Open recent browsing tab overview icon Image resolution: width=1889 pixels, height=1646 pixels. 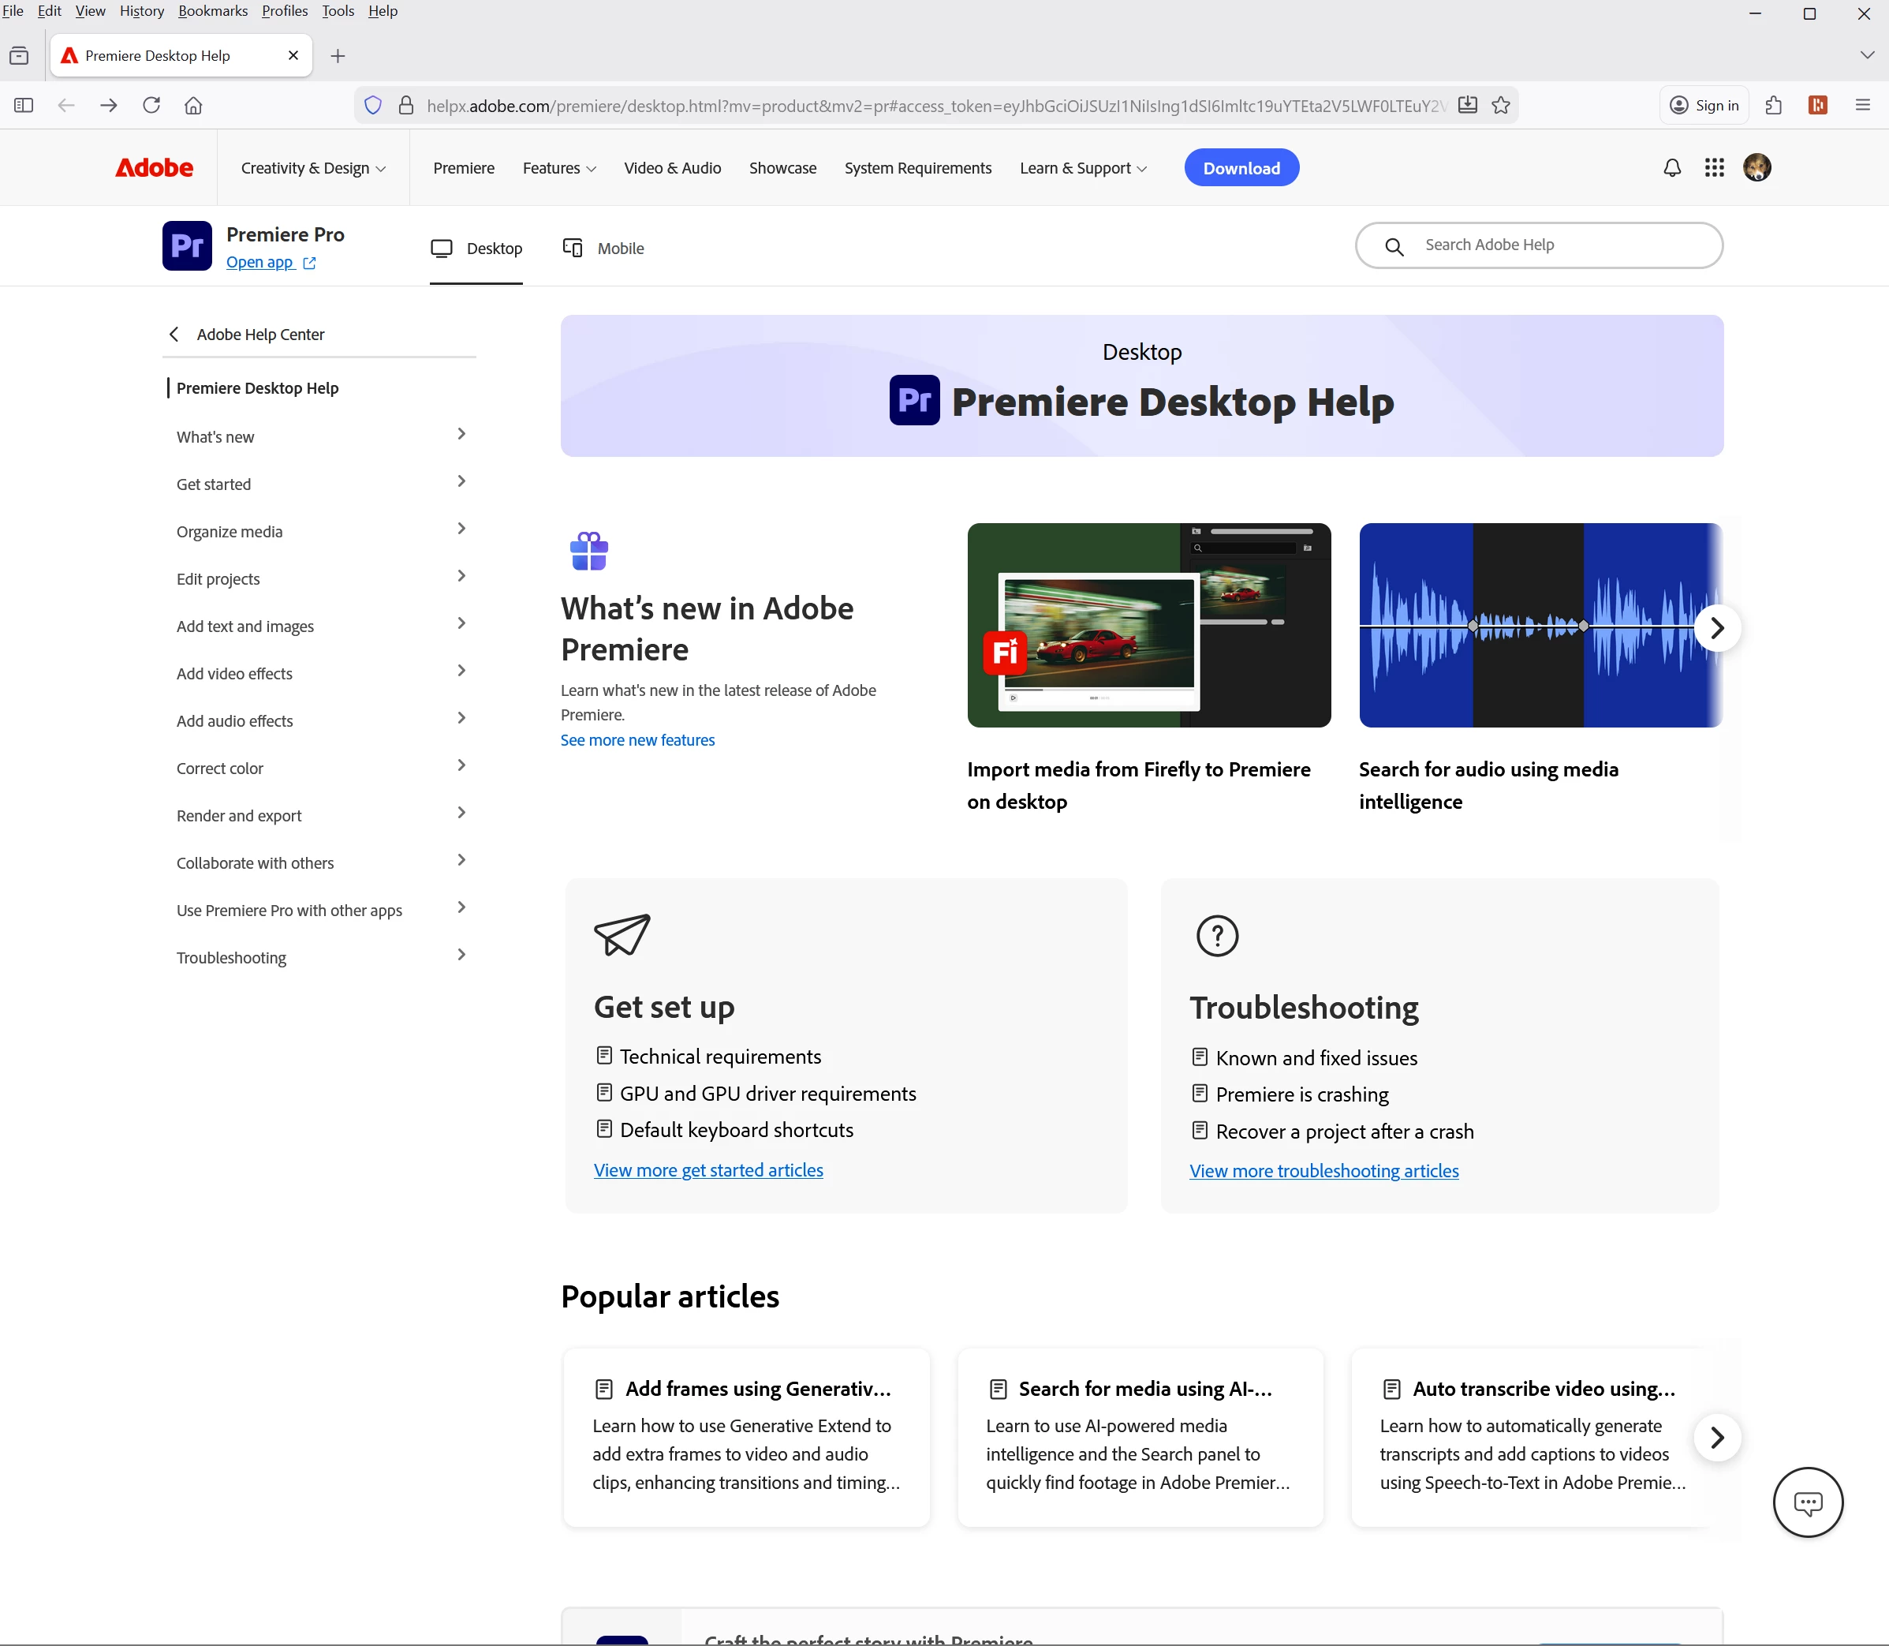coord(19,56)
